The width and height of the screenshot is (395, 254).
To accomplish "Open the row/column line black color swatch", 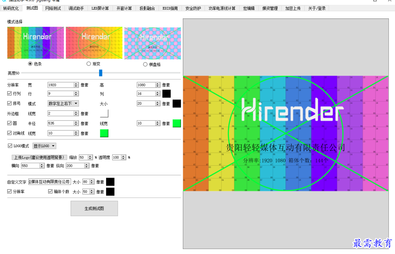I will [166, 93].
